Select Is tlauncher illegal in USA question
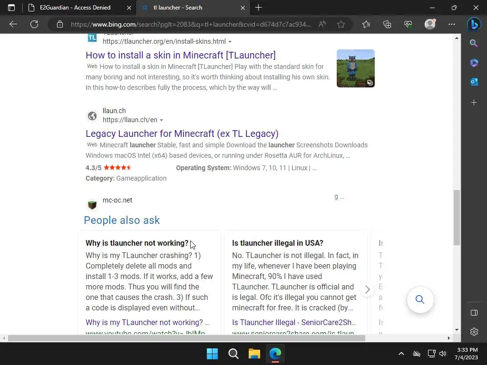This screenshot has width=487, height=365. [x=278, y=243]
